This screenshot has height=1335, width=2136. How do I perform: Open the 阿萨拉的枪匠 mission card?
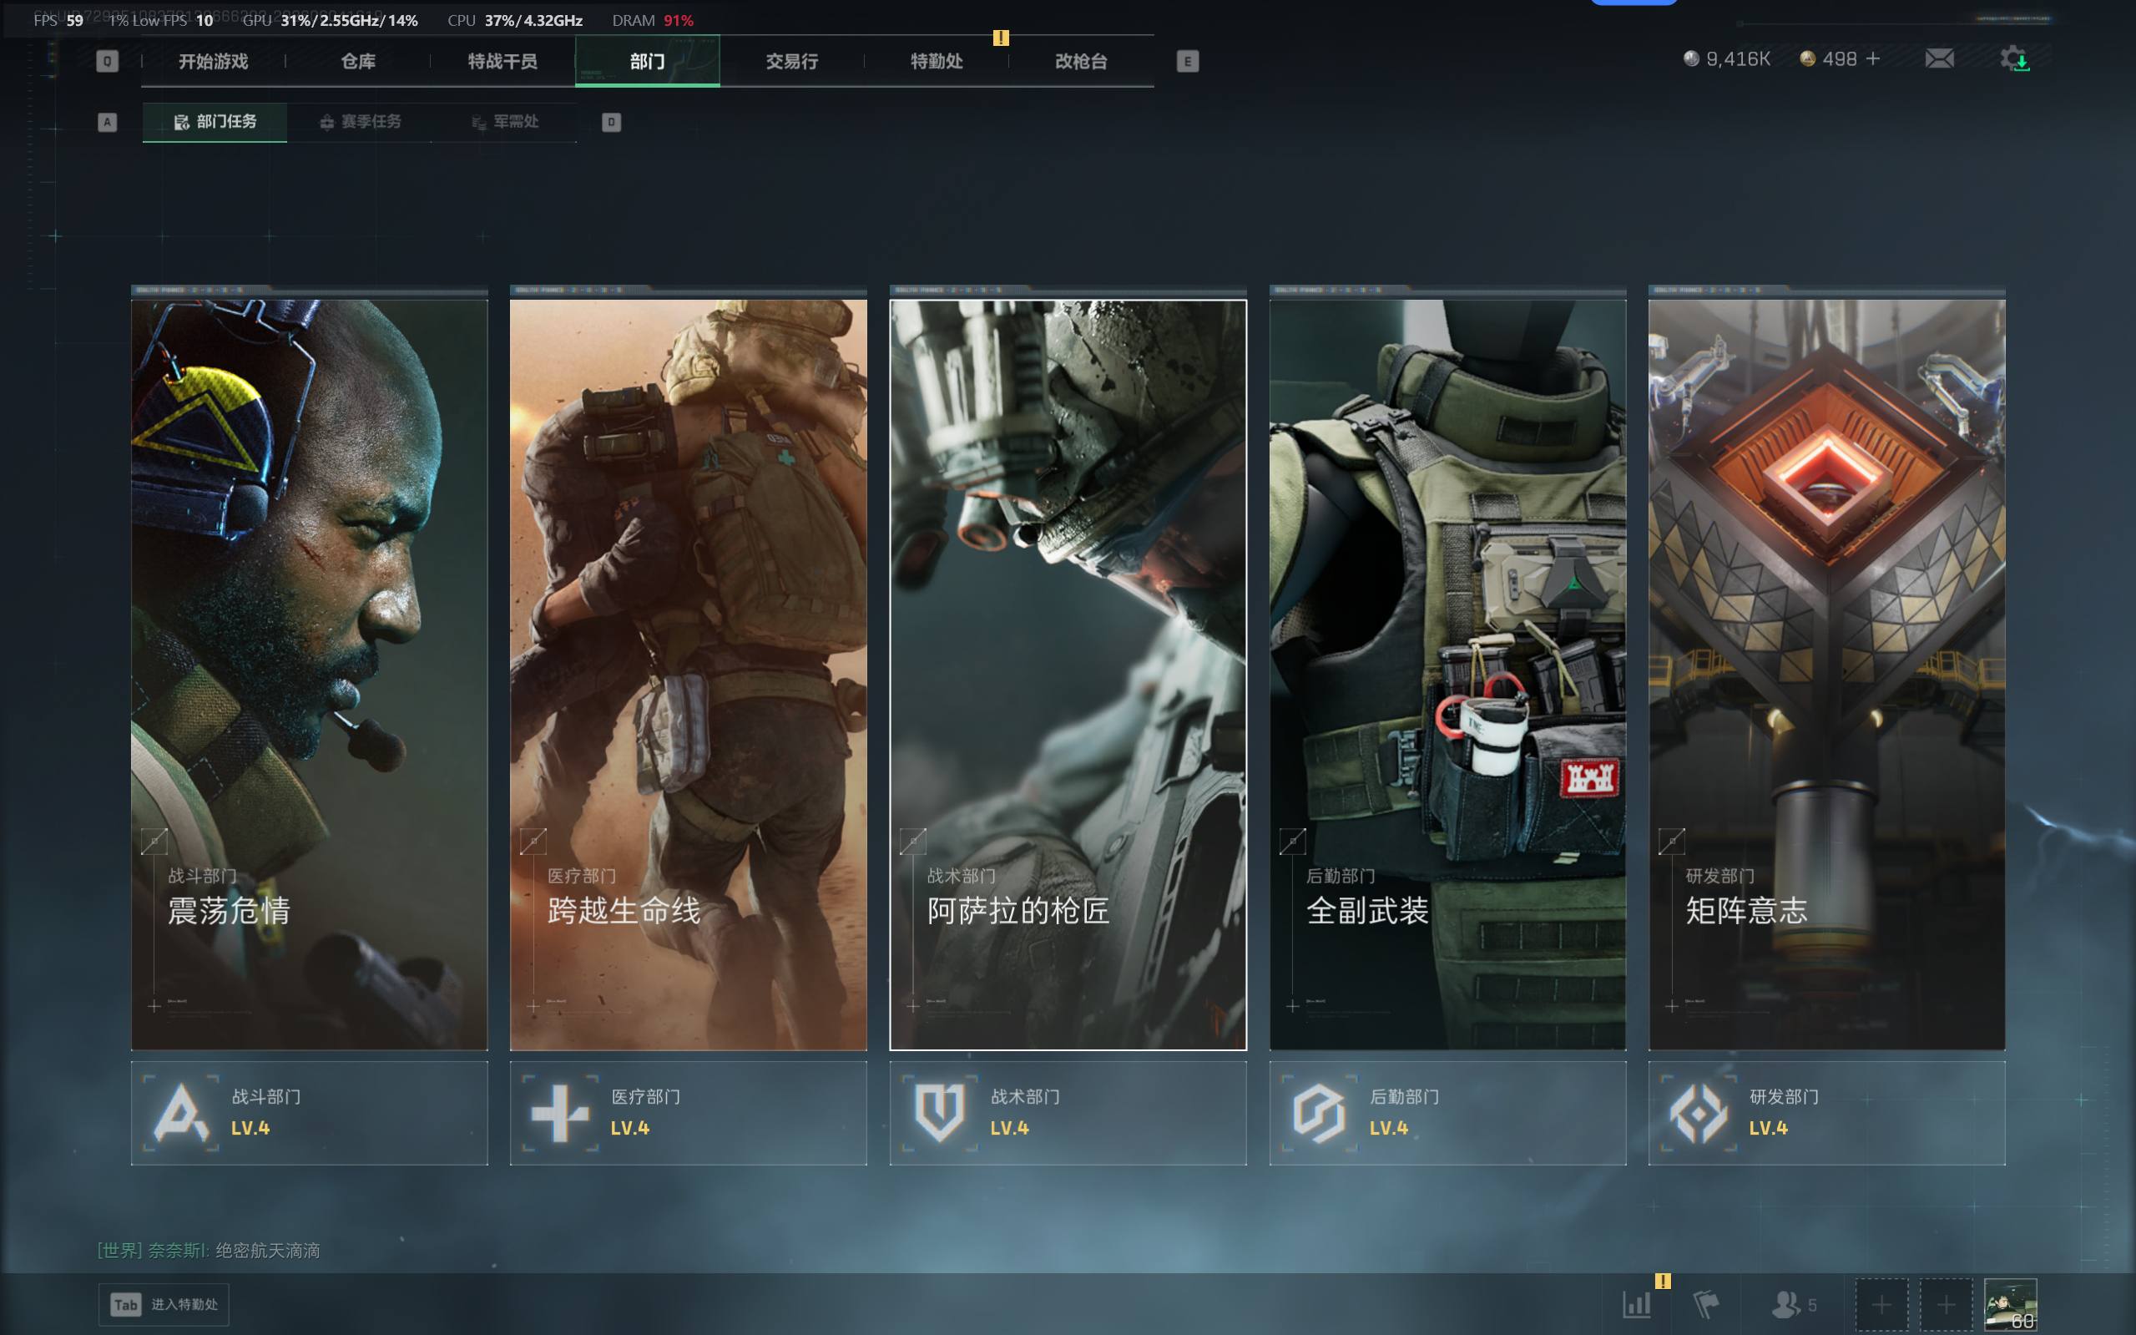pyautogui.click(x=1068, y=675)
